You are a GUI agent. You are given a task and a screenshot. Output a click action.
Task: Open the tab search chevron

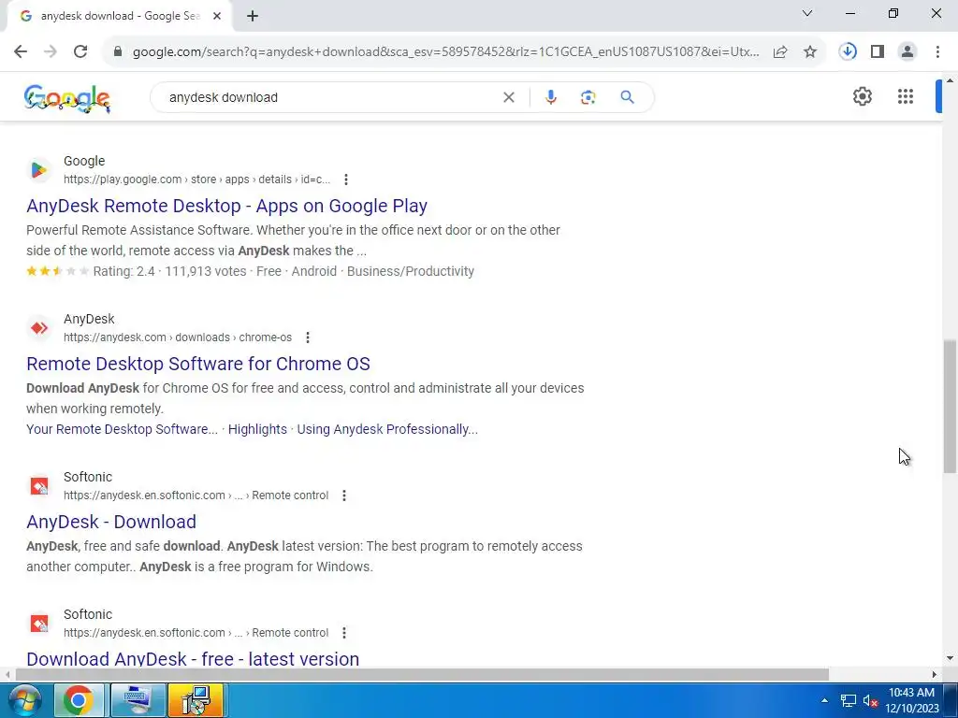tap(807, 13)
